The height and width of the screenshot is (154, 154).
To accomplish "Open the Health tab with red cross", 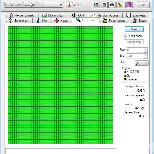I will (62, 21).
